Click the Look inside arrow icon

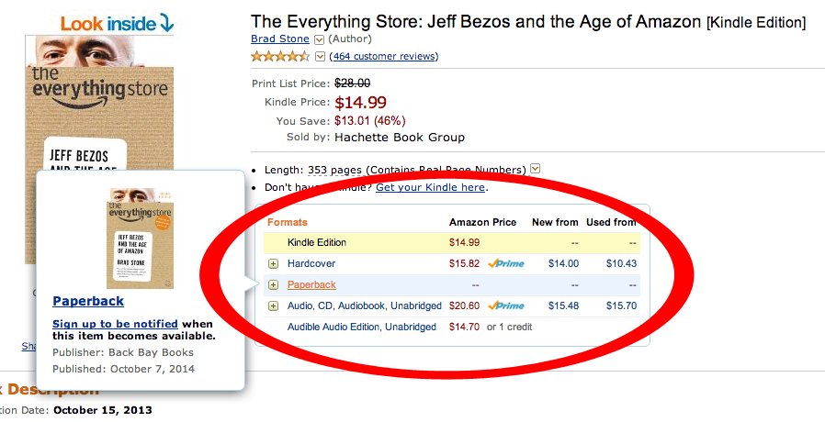[x=165, y=23]
